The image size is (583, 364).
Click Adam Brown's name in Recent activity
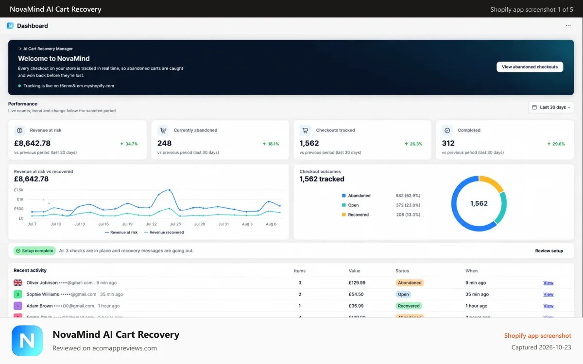pyautogui.click(x=39, y=306)
